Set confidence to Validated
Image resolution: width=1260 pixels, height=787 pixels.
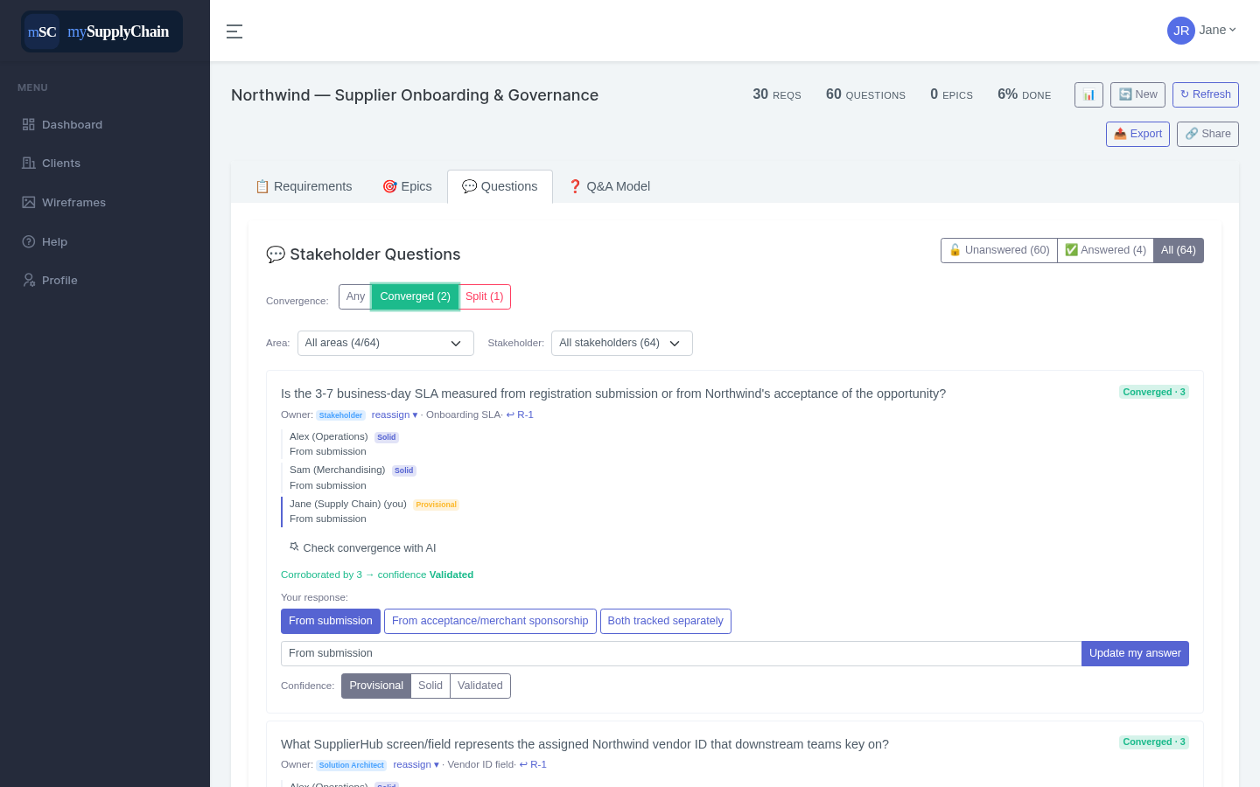(480, 686)
